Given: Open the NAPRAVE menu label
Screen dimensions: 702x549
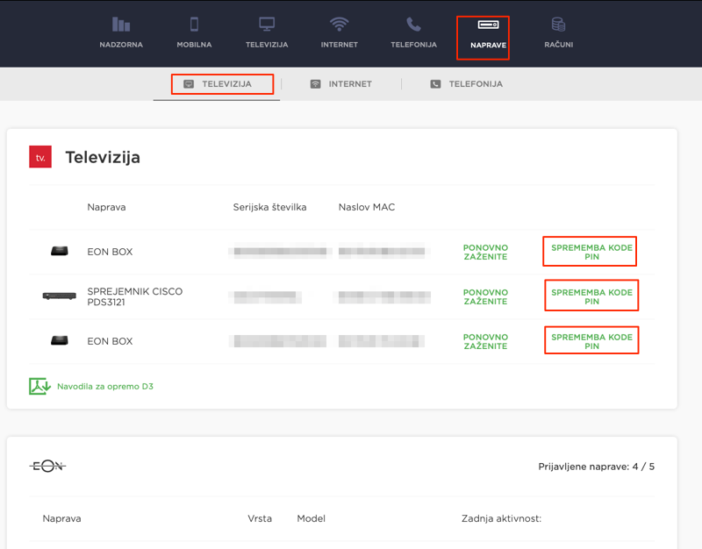Looking at the screenshot, I should (x=488, y=46).
